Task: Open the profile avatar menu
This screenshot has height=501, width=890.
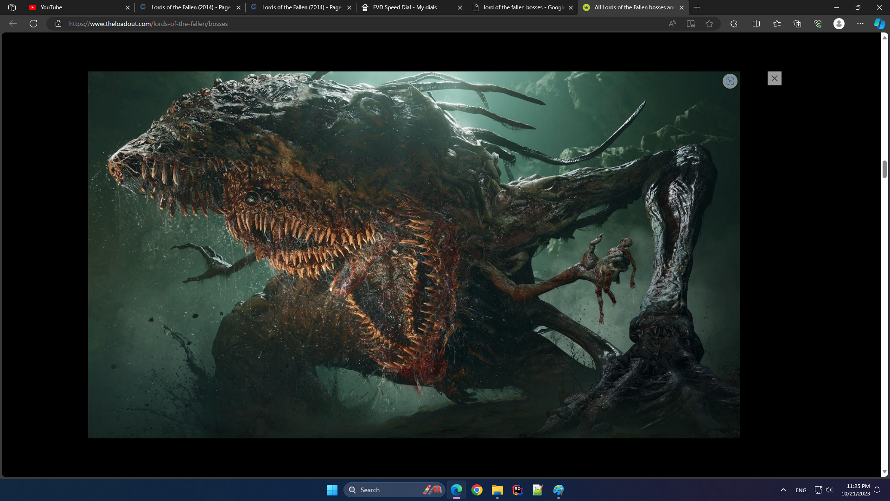Action: coord(839,24)
